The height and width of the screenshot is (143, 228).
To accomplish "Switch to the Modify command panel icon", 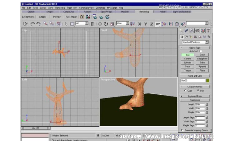I will coord(186,31).
